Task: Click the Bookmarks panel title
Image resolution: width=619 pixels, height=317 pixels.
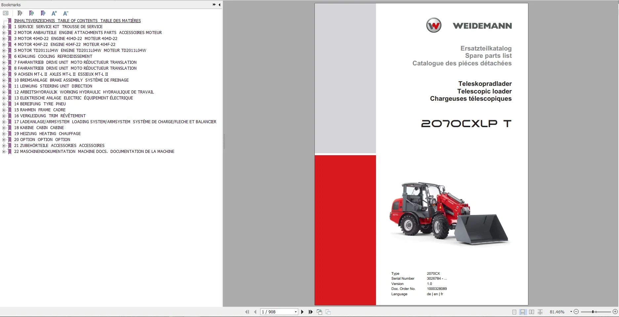Action: pos(11,5)
